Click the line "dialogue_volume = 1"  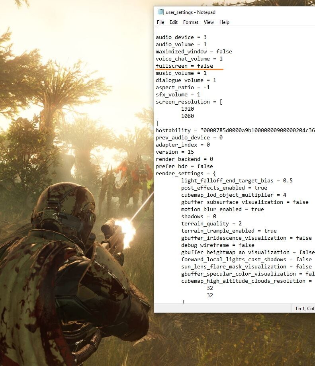tap(186, 80)
